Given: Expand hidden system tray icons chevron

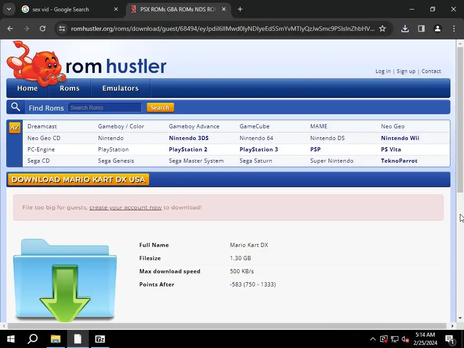Looking at the screenshot, I should 373,339.
